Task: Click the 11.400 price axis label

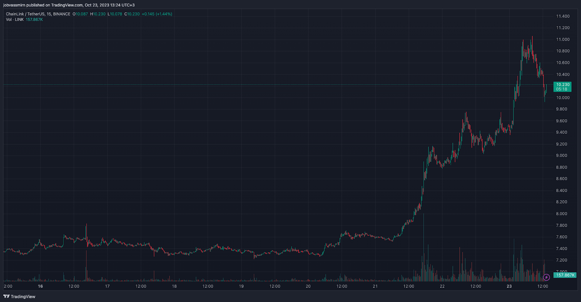Action: (563, 16)
